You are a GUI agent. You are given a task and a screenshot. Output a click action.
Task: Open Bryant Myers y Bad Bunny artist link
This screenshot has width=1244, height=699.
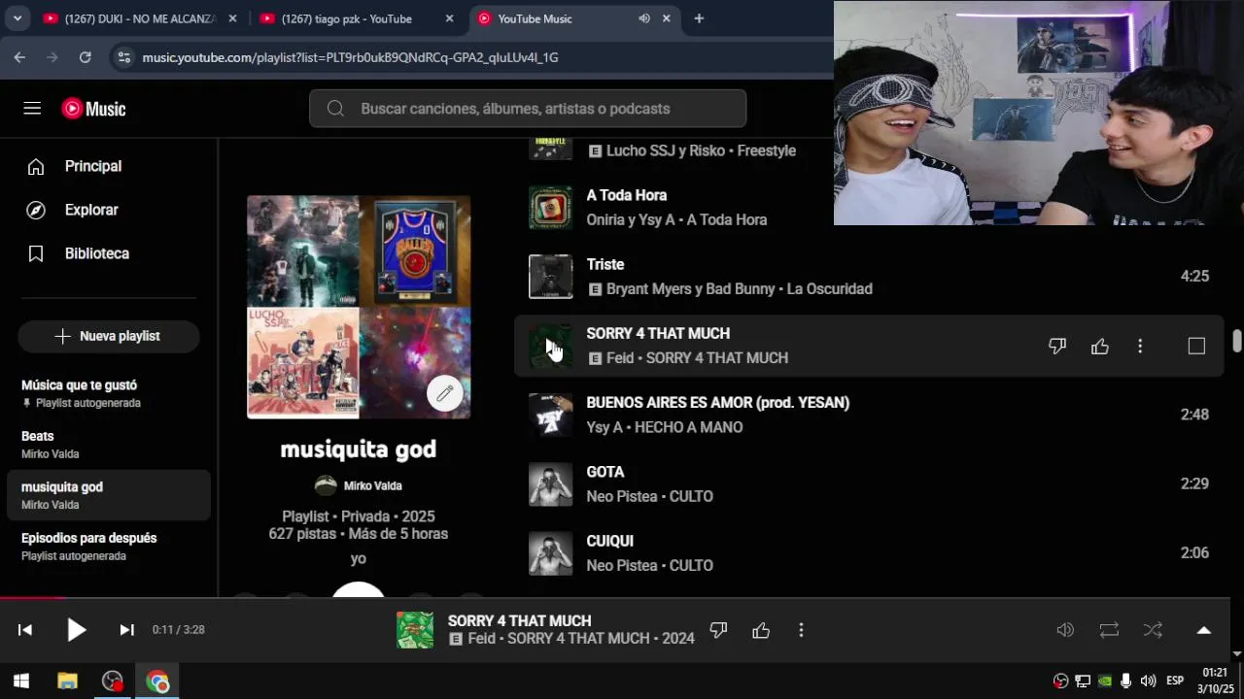click(690, 289)
